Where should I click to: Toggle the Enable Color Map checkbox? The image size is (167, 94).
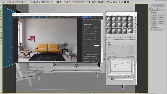point(108,53)
